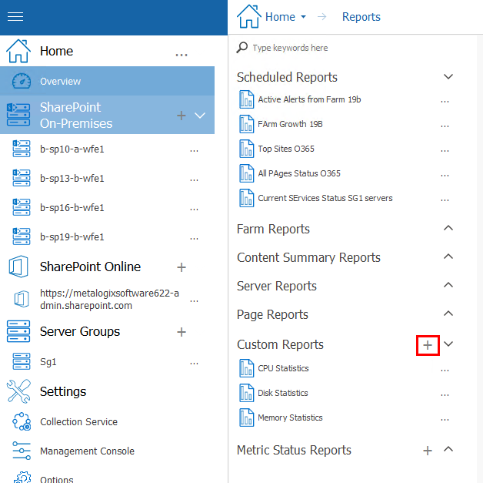Click the Collection Service icon
Image resolution: width=483 pixels, height=483 pixels.
(22, 421)
